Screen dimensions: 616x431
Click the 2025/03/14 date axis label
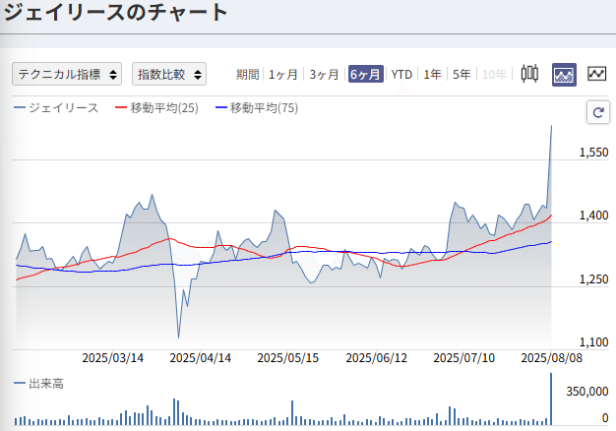pos(113,358)
